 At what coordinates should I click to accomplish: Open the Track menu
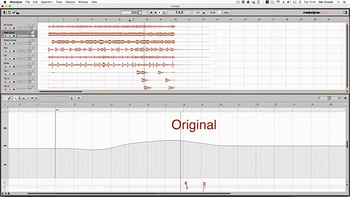coord(59,2)
